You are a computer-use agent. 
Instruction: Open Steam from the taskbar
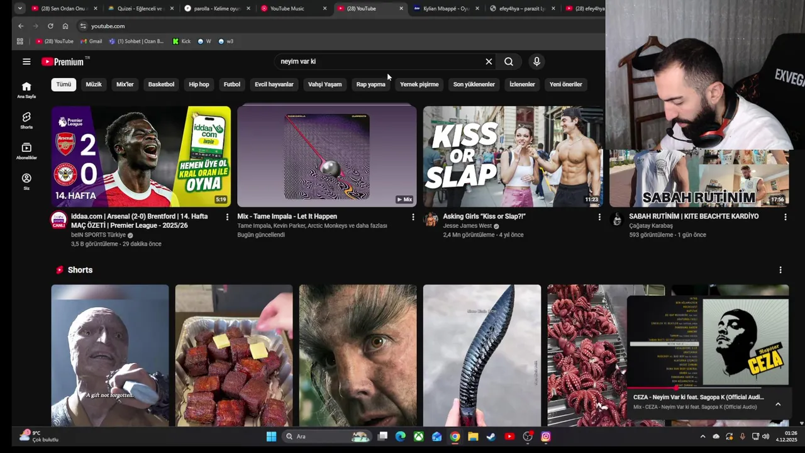click(491, 437)
